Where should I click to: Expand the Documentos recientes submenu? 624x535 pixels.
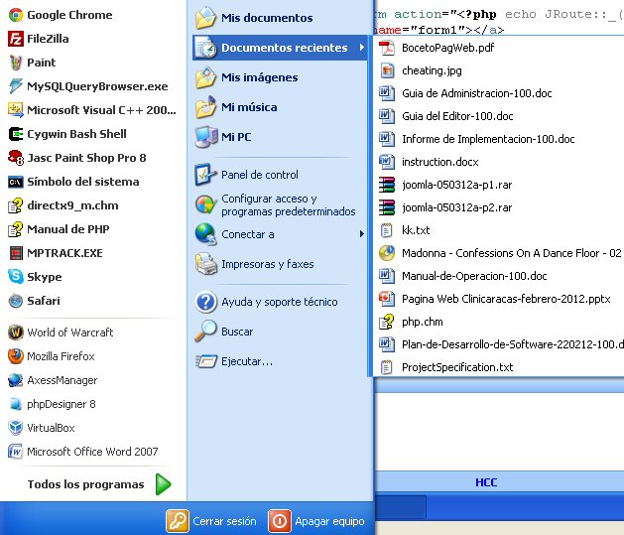coord(280,48)
